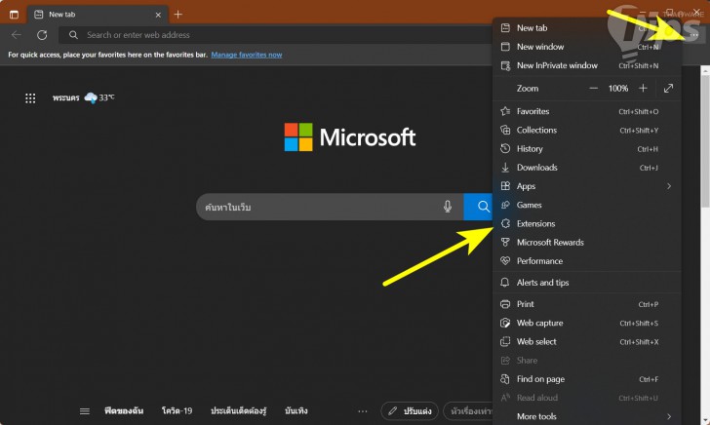Open Microsoft Rewards menu entry
Screen dimensions: 710x425
click(x=587, y=242)
